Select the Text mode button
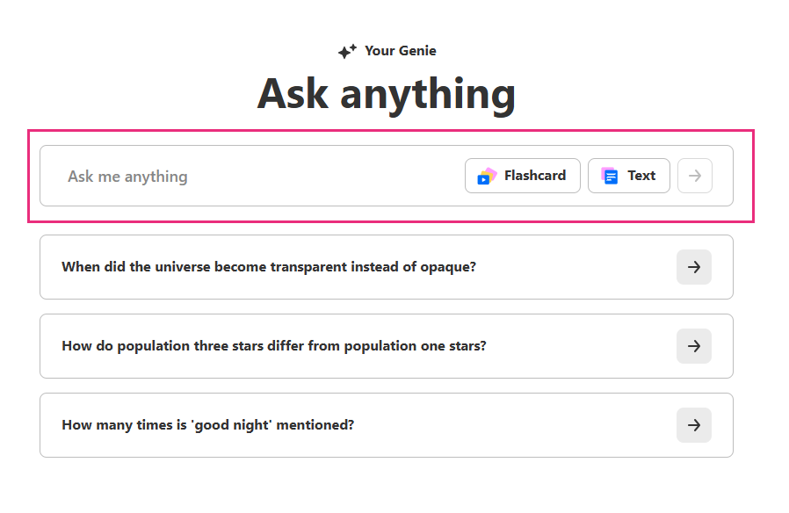This screenshot has width=789, height=513. (x=628, y=176)
